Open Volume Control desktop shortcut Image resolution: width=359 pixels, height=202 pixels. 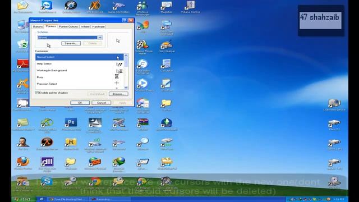pos(191,7)
